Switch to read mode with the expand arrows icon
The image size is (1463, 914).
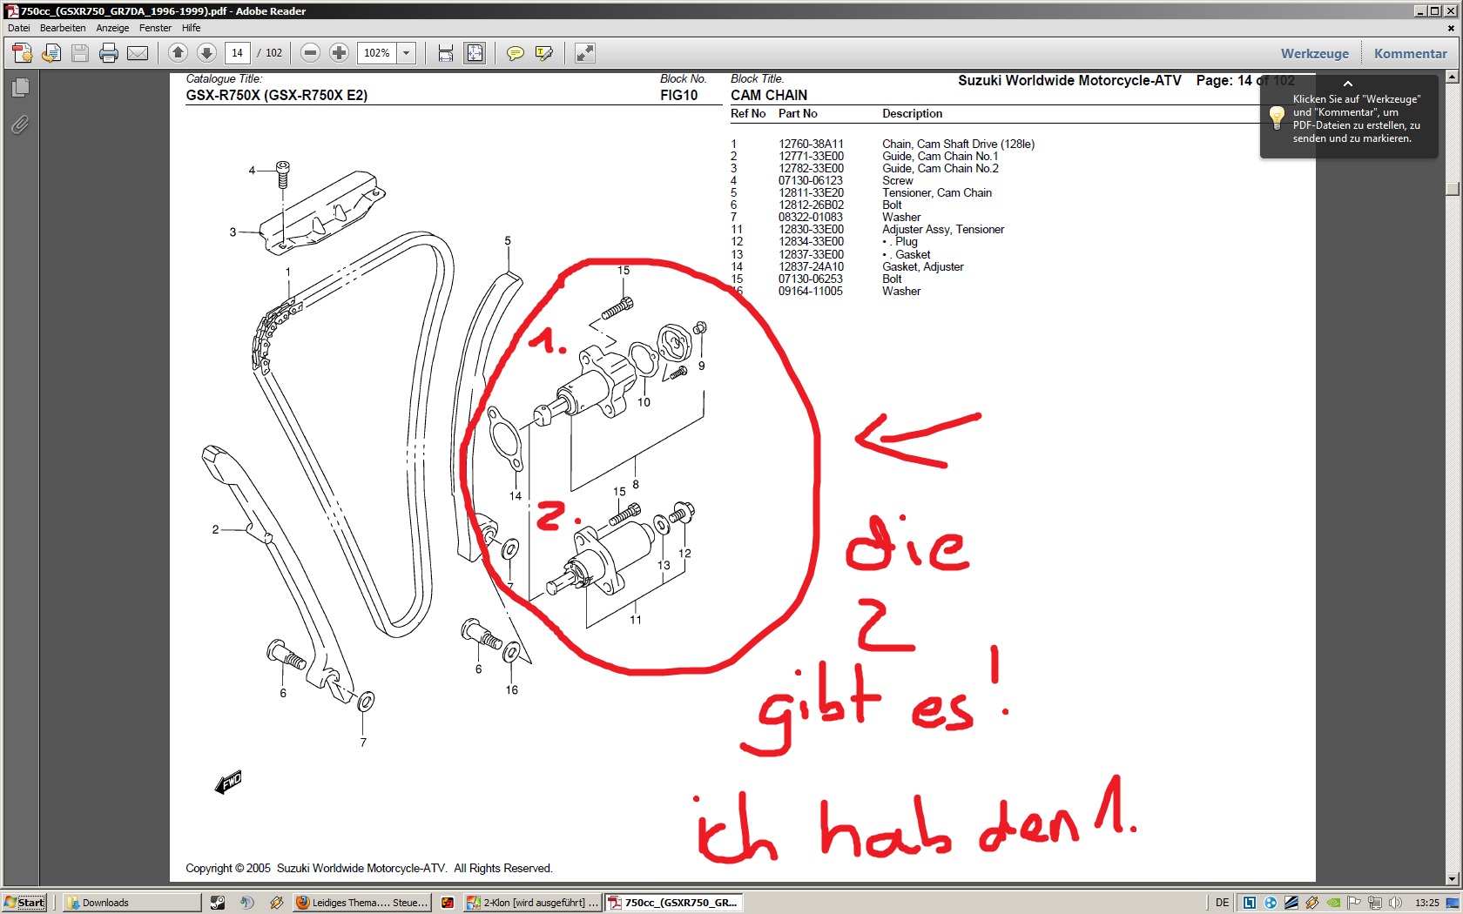coord(585,53)
